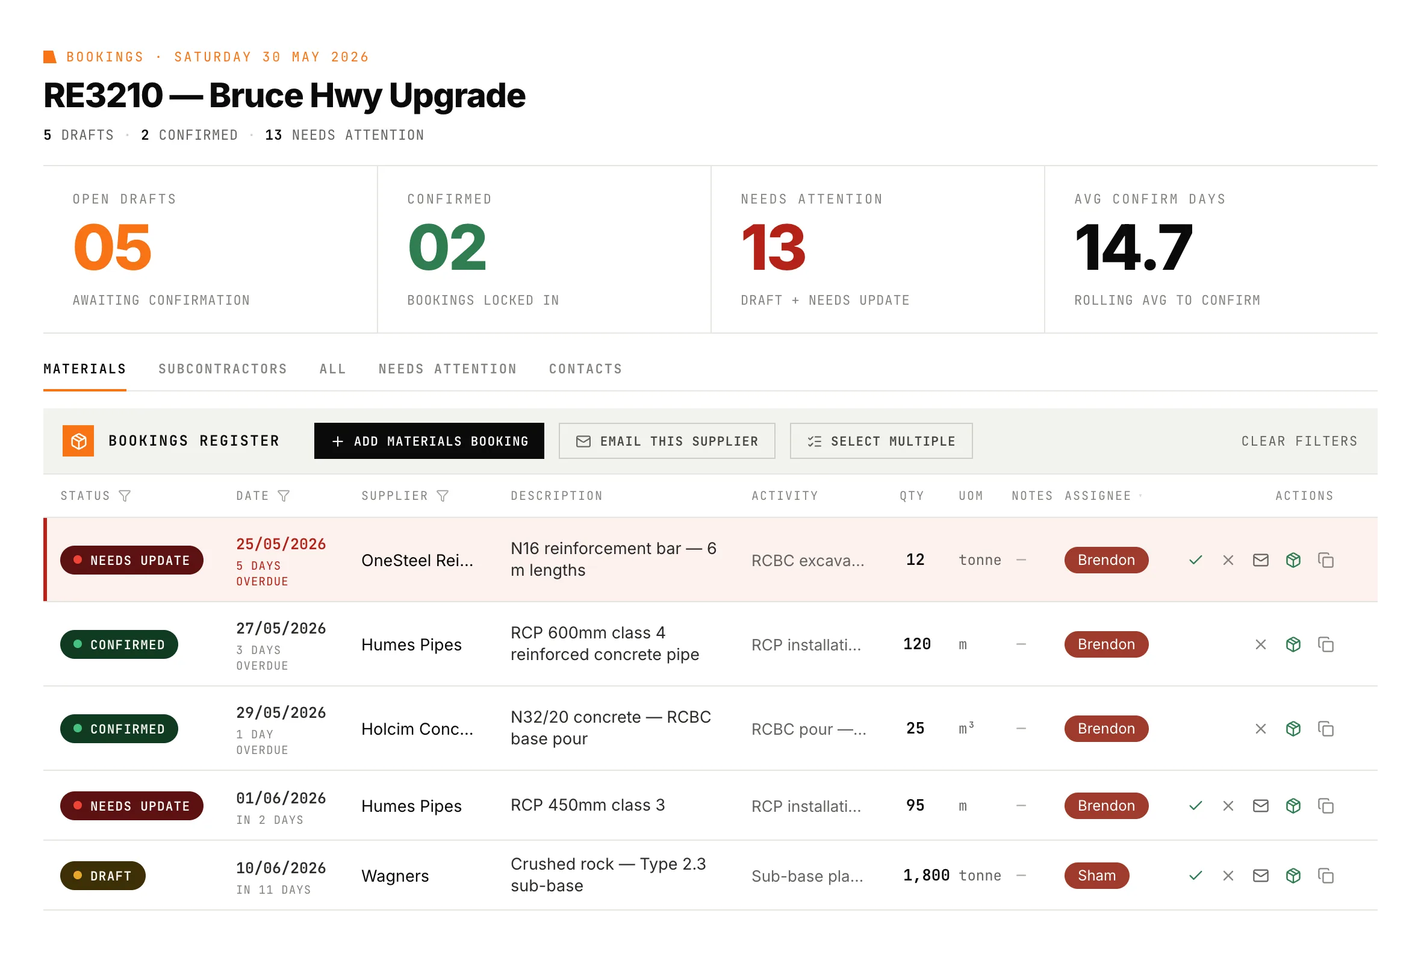The image size is (1421, 966).
Task: Duplicate the Holcim N32/20 concrete booking
Action: click(x=1325, y=729)
